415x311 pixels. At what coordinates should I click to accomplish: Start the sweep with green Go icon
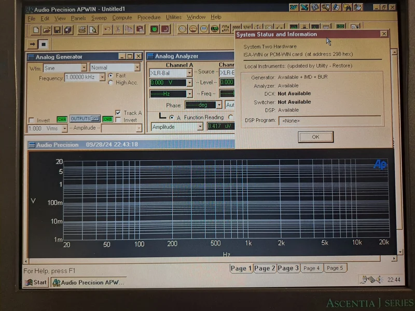[154, 29]
